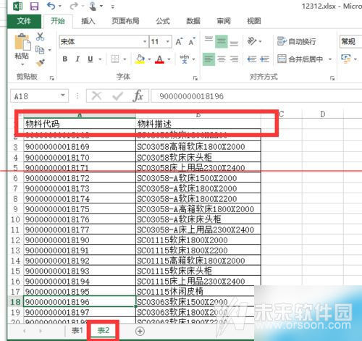
Task: Toggle Underline formatting
Action: (x=90, y=59)
